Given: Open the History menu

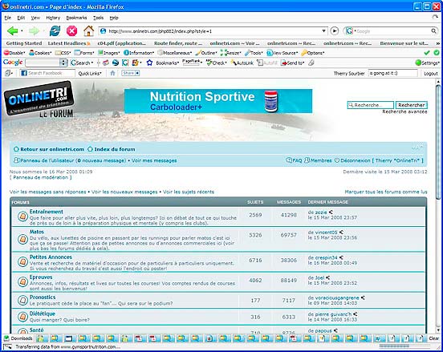Looking at the screenshot, I should point(53,18).
